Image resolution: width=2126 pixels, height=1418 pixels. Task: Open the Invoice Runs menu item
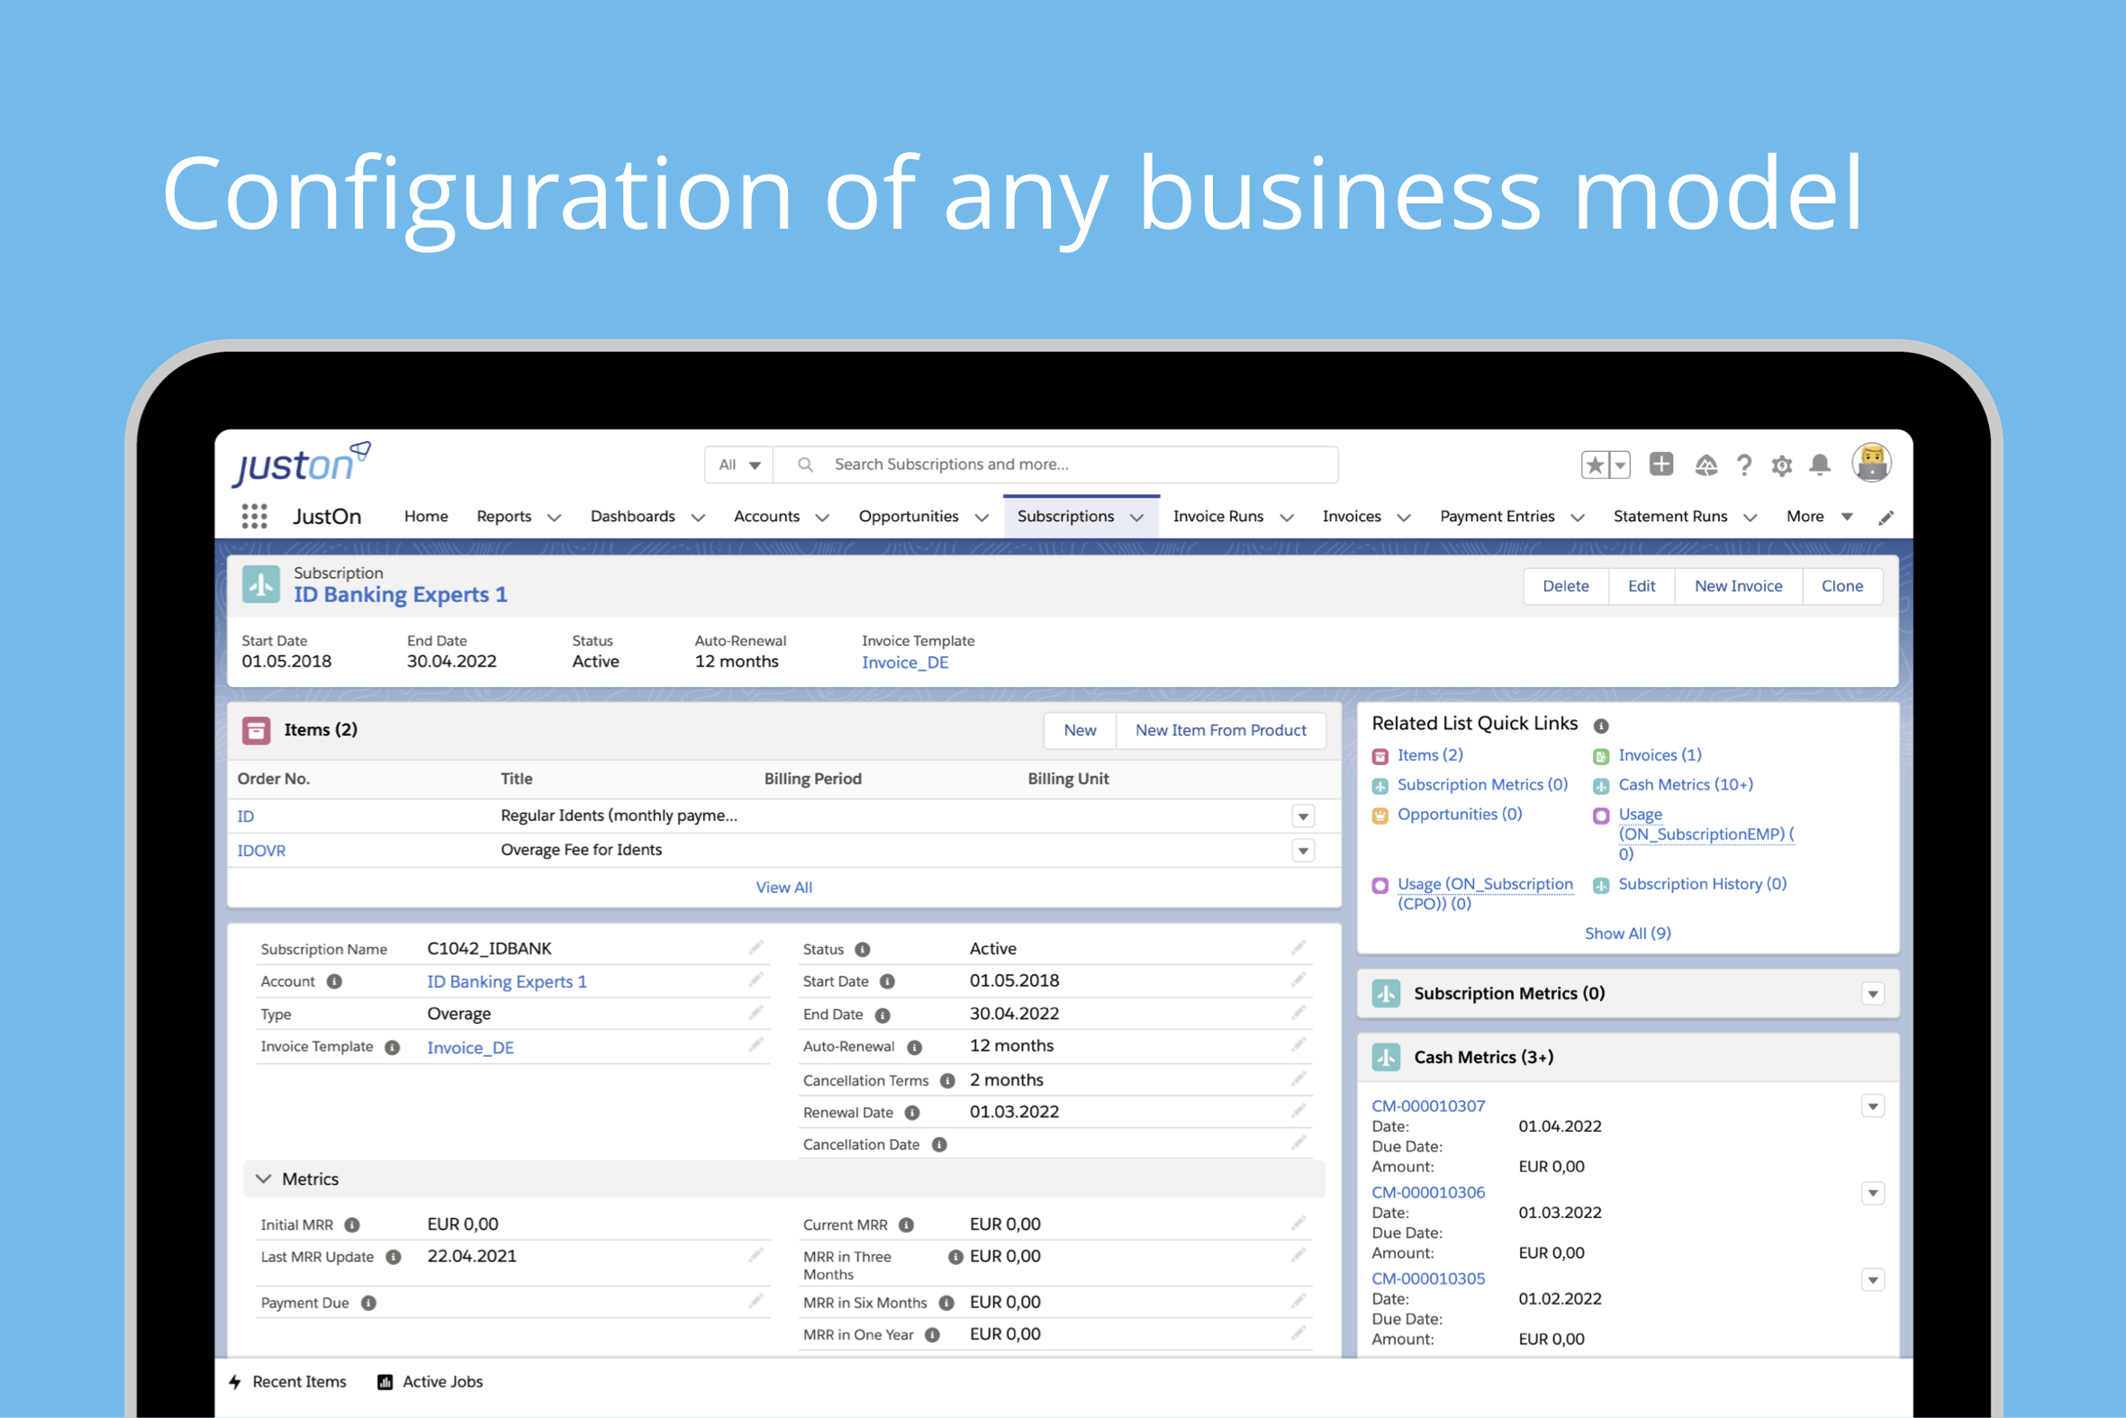pos(1218,516)
